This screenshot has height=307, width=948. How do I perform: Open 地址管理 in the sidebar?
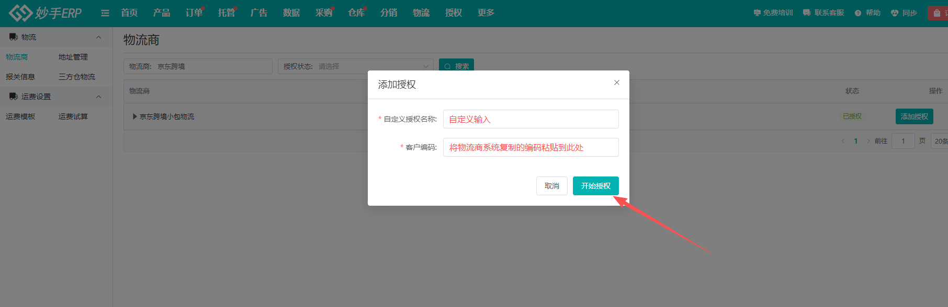click(73, 57)
